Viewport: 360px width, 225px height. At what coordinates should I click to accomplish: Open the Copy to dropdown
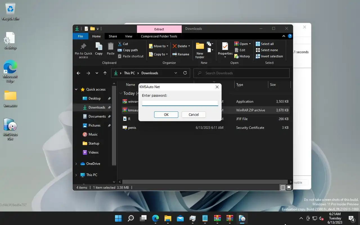(158, 54)
